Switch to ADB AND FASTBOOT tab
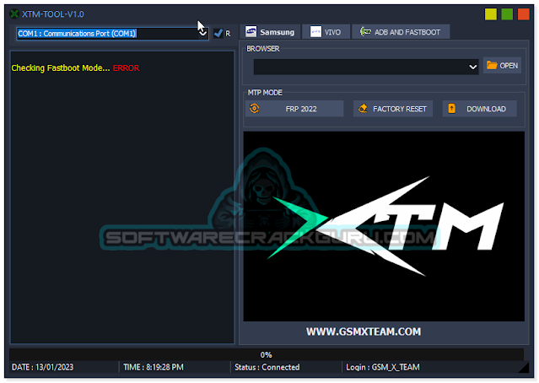Viewport: 539px width, 383px height. (x=401, y=32)
